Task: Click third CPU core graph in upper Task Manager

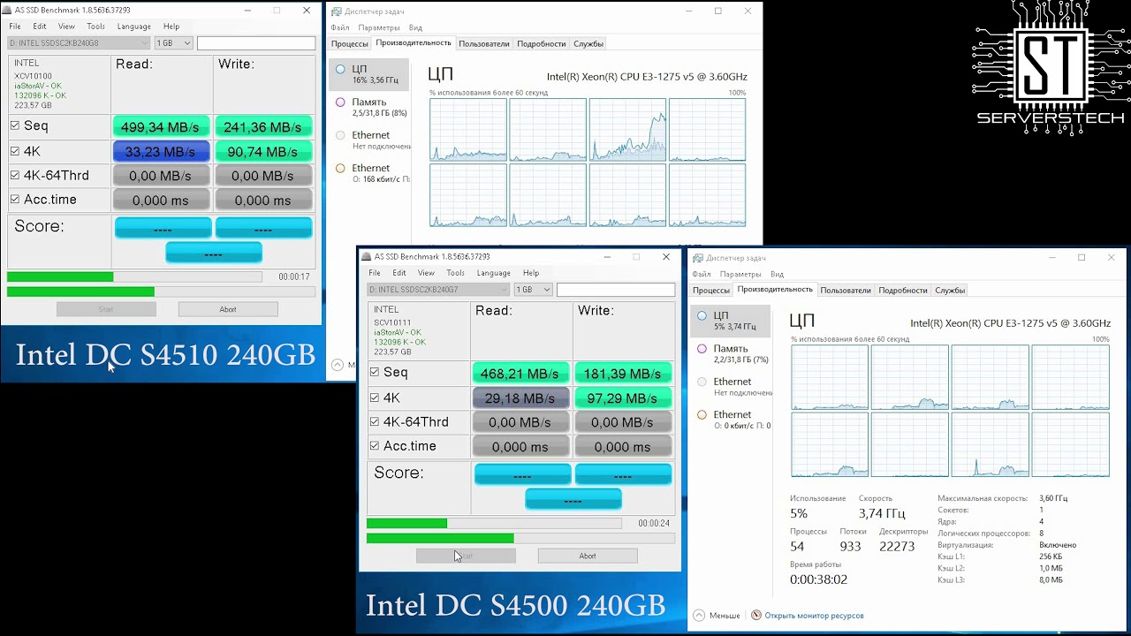Action: [x=627, y=129]
